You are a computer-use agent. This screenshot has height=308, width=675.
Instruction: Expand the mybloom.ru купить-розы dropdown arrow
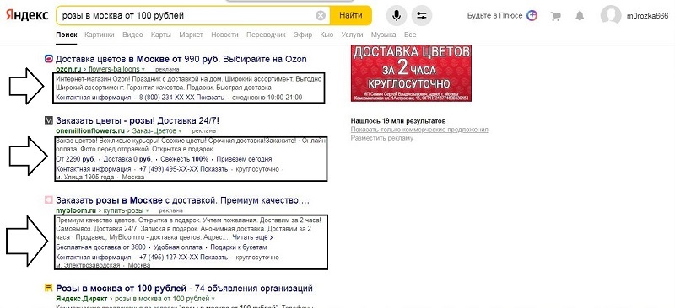(x=147, y=211)
